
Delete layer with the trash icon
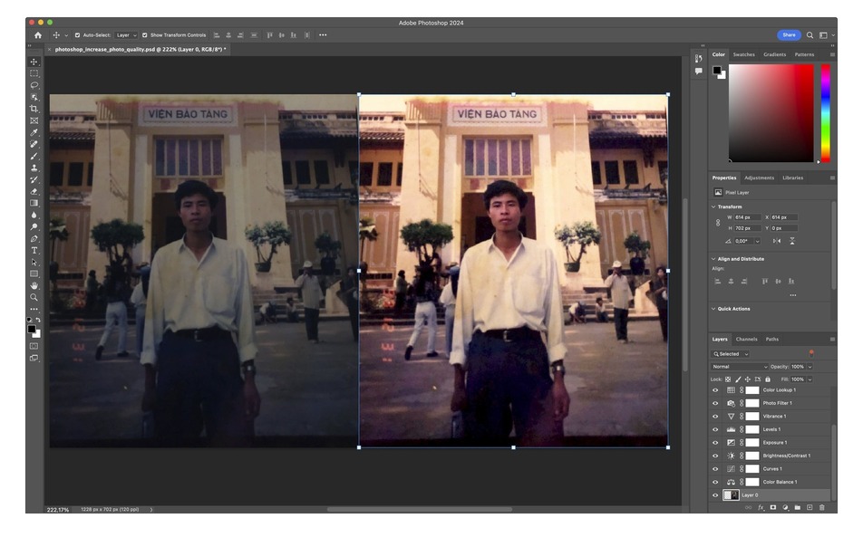coord(821,507)
